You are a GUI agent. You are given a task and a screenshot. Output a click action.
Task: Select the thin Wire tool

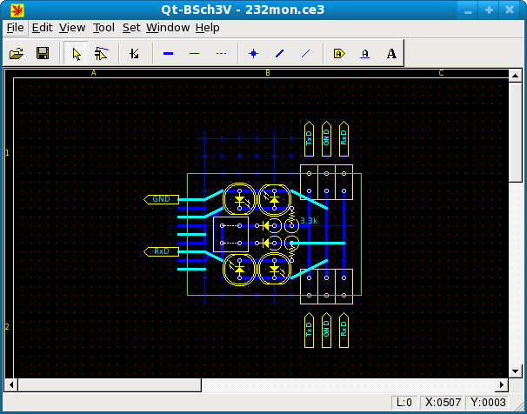(x=194, y=54)
